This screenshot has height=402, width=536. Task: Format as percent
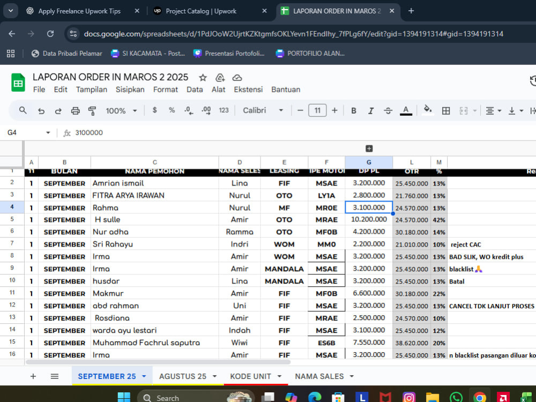pyautogui.click(x=172, y=110)
